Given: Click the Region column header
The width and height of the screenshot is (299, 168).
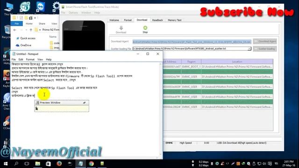Looking at the screenshot, I should pos(191,62).
